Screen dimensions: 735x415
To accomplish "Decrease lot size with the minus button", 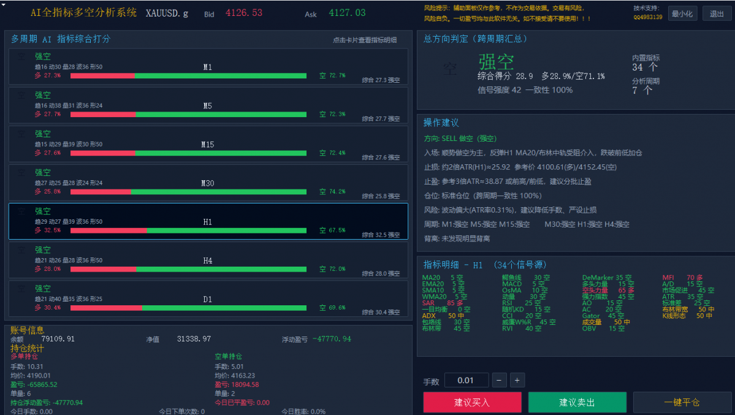I will (499, 380).
